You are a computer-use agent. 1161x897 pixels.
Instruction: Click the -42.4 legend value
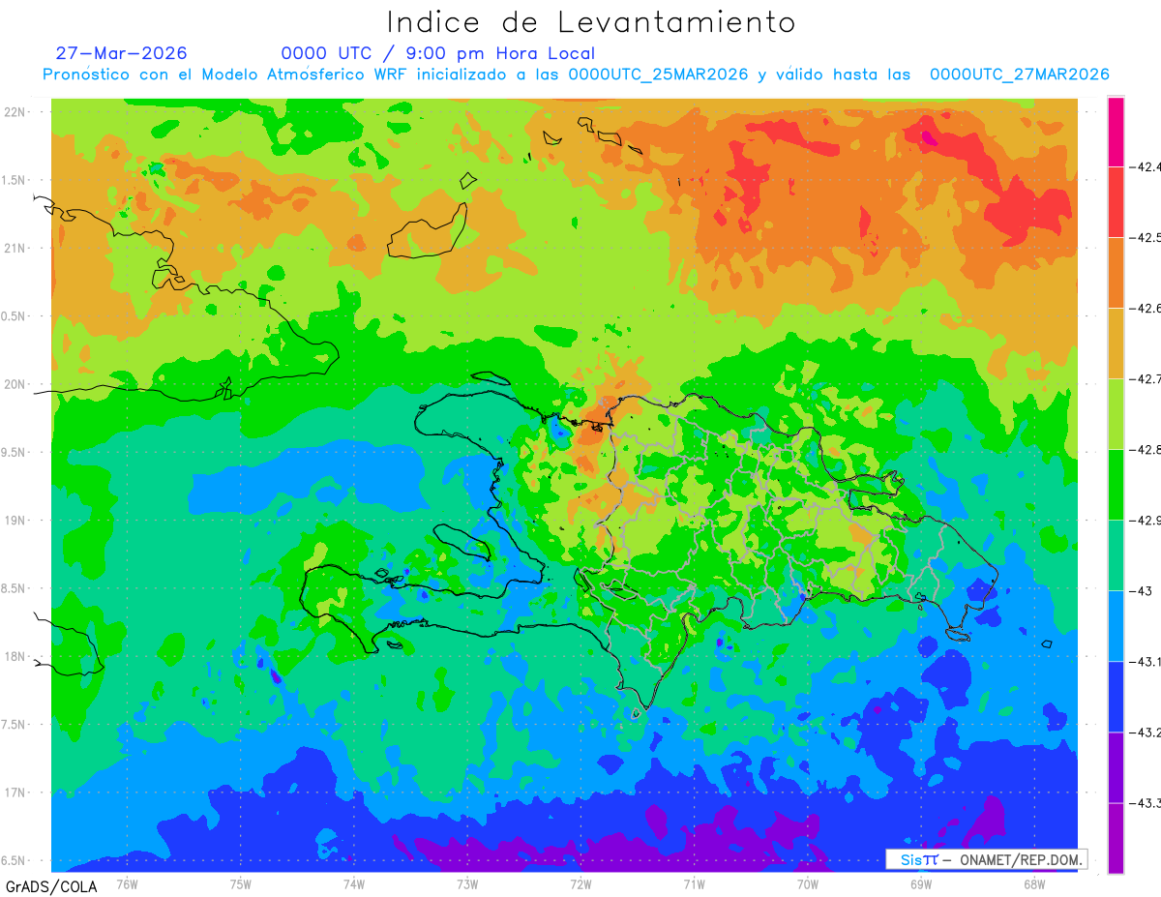click(1145, 166)
